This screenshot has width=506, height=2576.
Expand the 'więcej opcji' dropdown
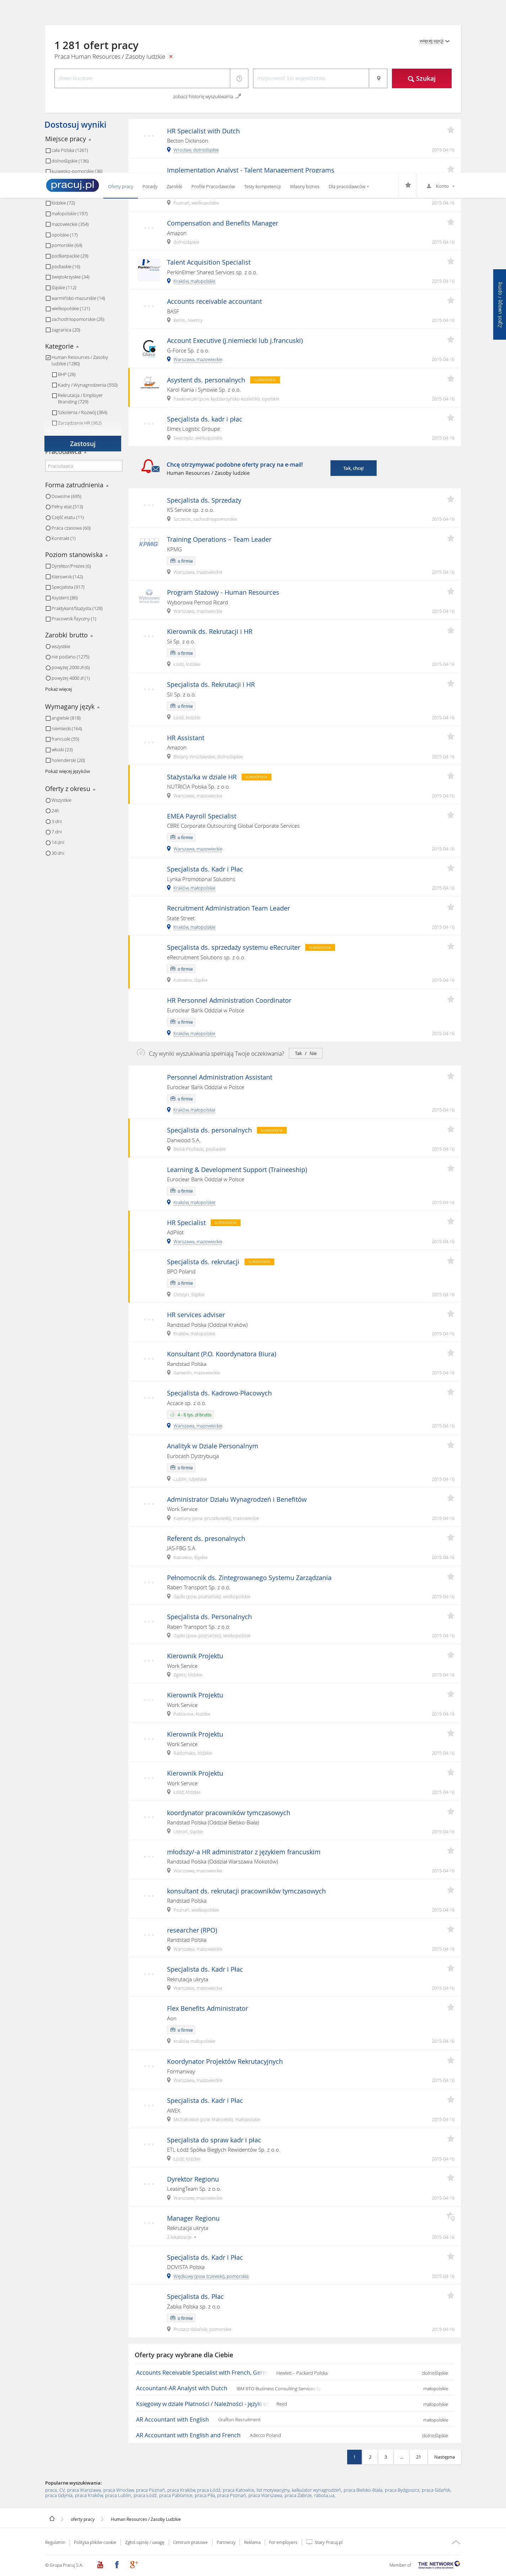[x=434, y=41]
